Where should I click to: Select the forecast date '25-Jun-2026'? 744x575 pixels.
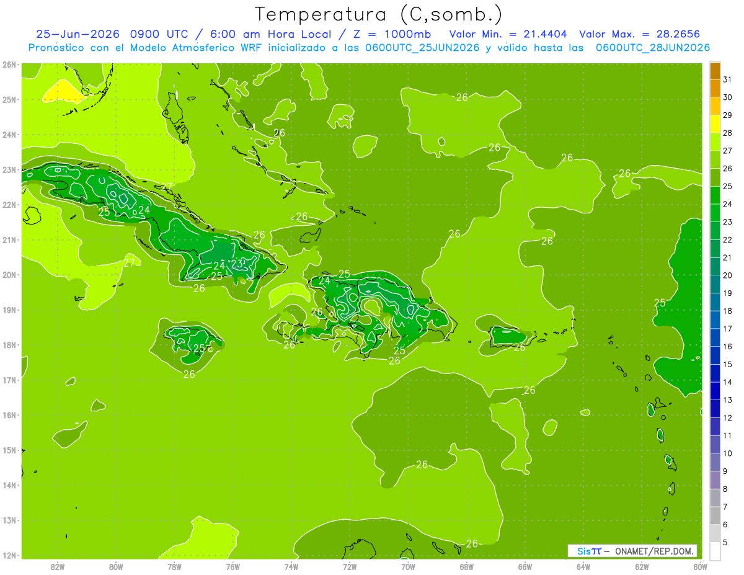[x=79, y=34]
